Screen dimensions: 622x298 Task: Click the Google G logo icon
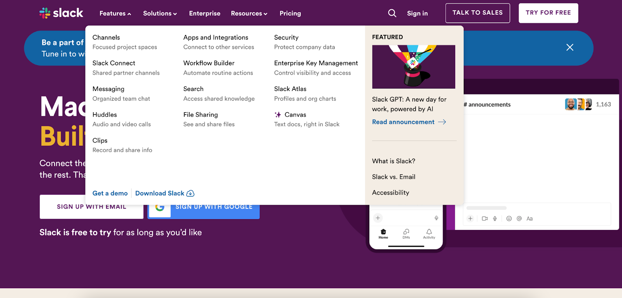pos(160,207)
